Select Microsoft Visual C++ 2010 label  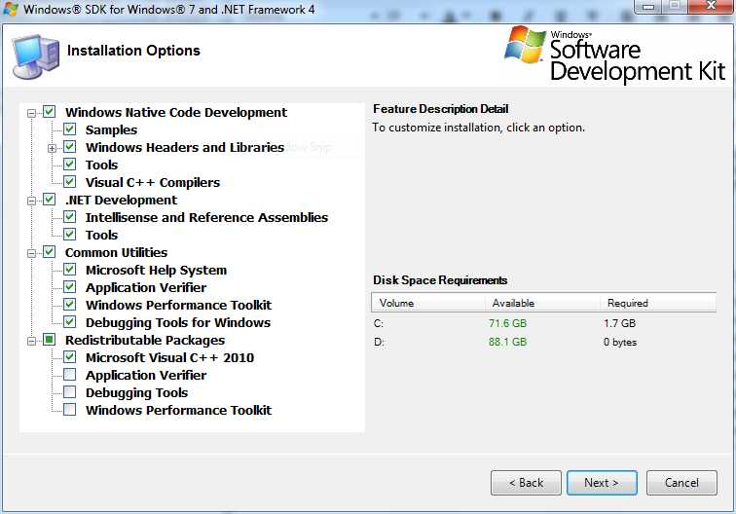tap(169, 357)
